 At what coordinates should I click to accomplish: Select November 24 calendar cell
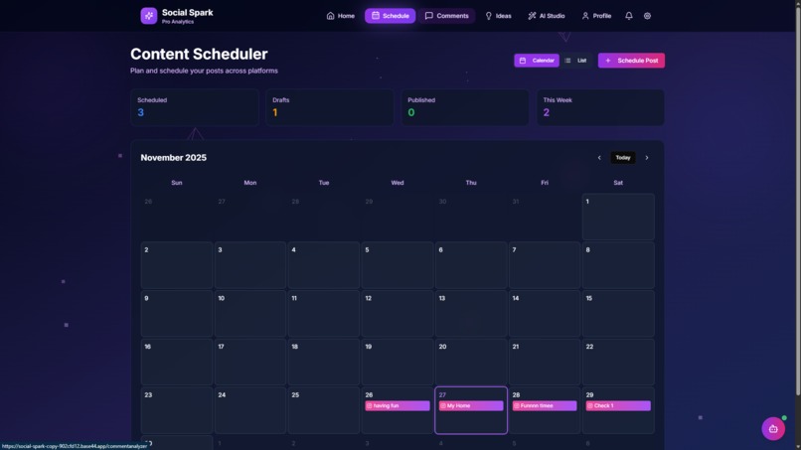(250, 410)
